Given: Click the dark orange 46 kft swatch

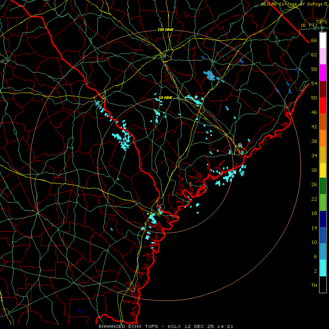Looking at the screenshot, I should [x=323, y=122].
